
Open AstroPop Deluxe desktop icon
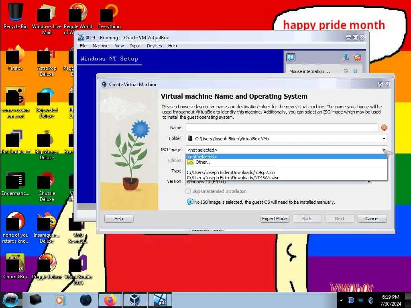[47, 61]
